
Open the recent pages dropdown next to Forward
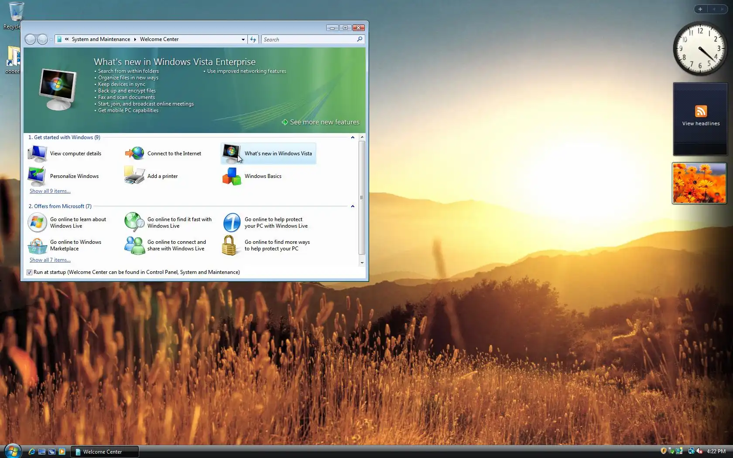coord(51,40)
